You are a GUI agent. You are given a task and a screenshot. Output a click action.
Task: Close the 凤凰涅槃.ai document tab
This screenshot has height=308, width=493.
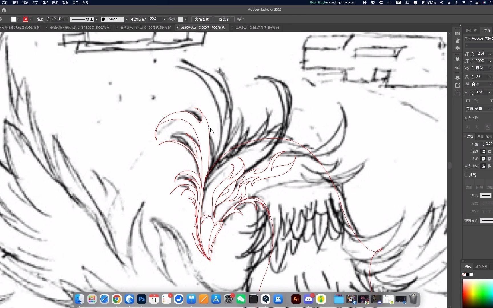click(178, 28)
